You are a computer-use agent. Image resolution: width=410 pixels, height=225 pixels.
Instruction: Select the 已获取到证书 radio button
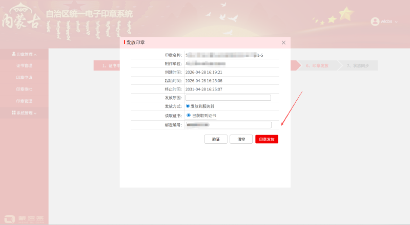[188, 116]
